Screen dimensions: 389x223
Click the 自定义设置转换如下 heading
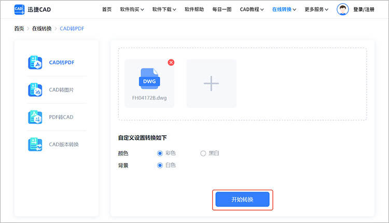(x=143, y=137)
